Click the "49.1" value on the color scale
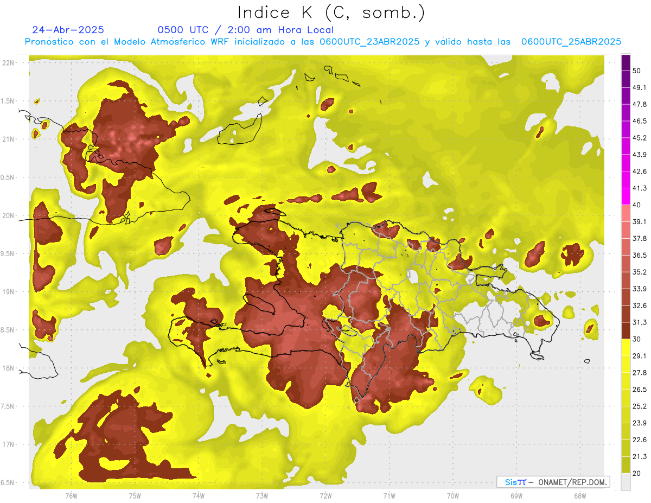Image resolution: width=651 pixels, height=503 pixels. click(640, 87)
